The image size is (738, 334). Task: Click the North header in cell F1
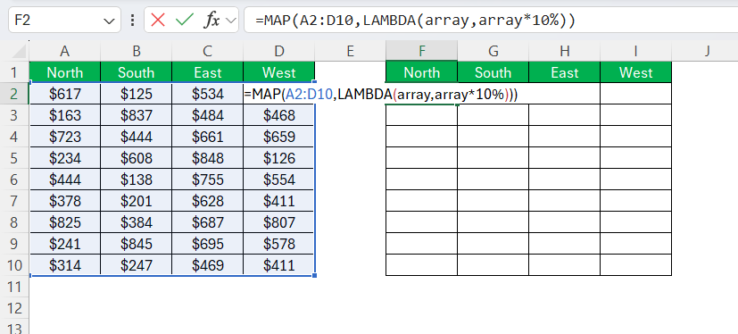(x=422, y=72)
